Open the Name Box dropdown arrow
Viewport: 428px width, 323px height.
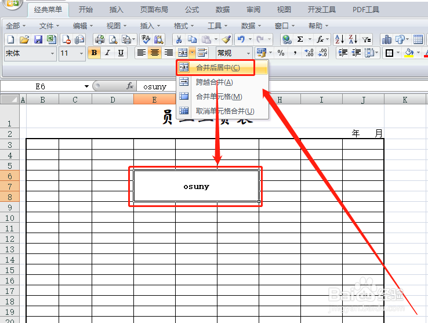pyautogui.click(x=86, y=86)
